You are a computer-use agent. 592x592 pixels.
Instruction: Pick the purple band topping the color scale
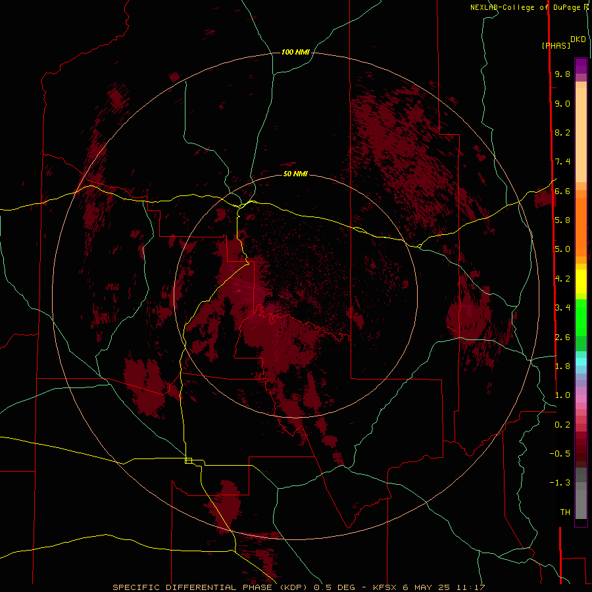tap(581, 66)
